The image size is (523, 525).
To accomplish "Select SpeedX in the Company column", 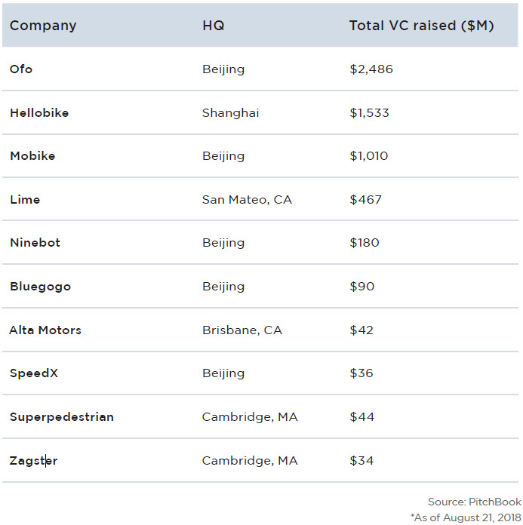I will pos(34,373).
